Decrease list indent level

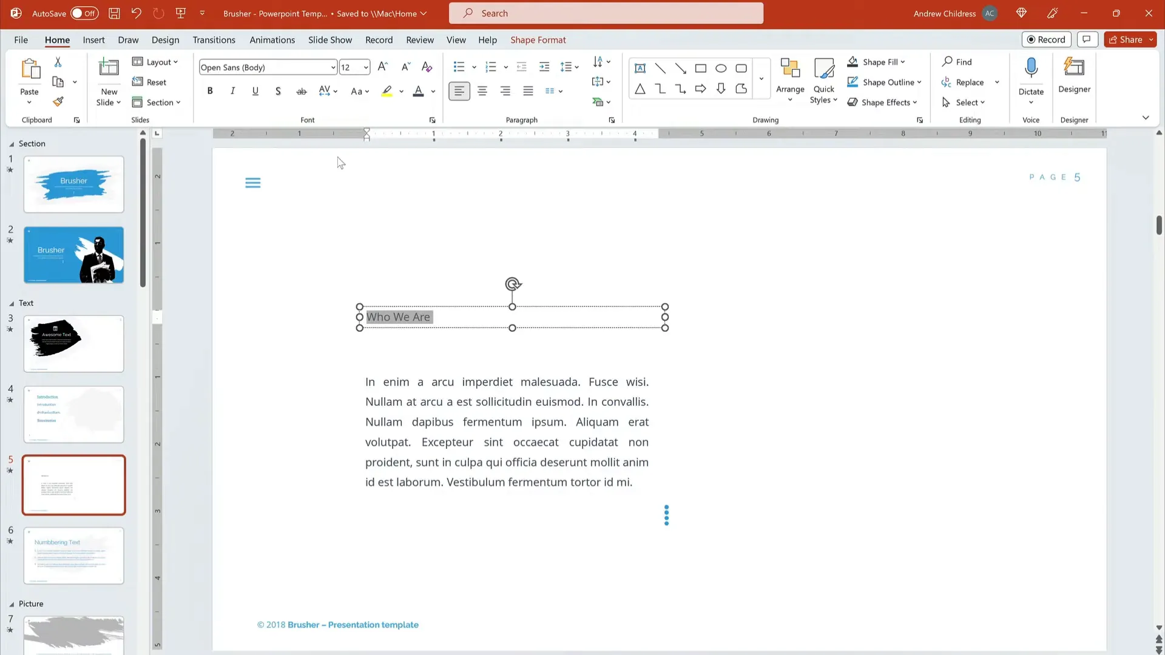[521, 67]
